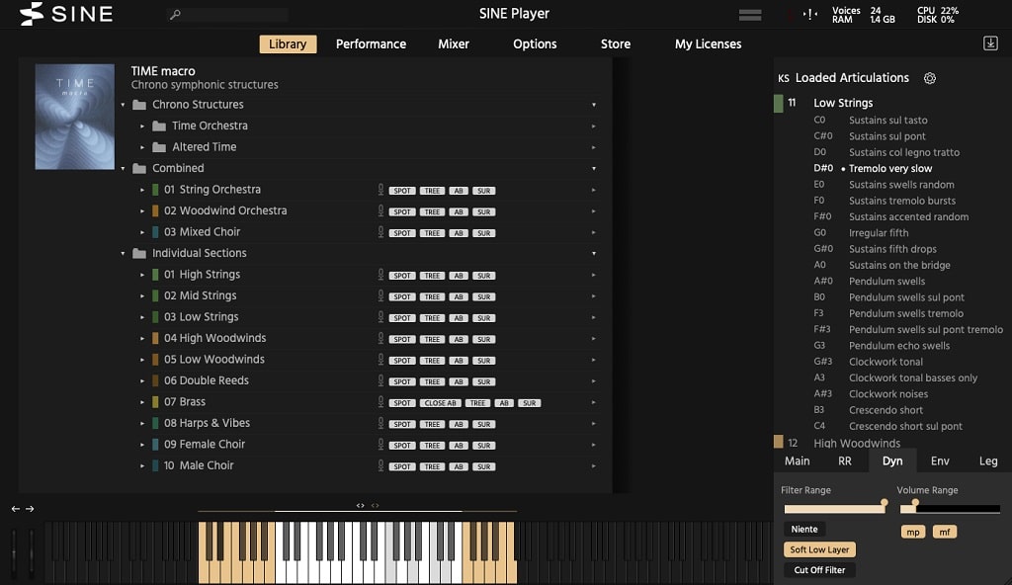This screenshot has height=585, width=1012.
Task: Toggle Cut Off Filter option
Action: (819, 570)
